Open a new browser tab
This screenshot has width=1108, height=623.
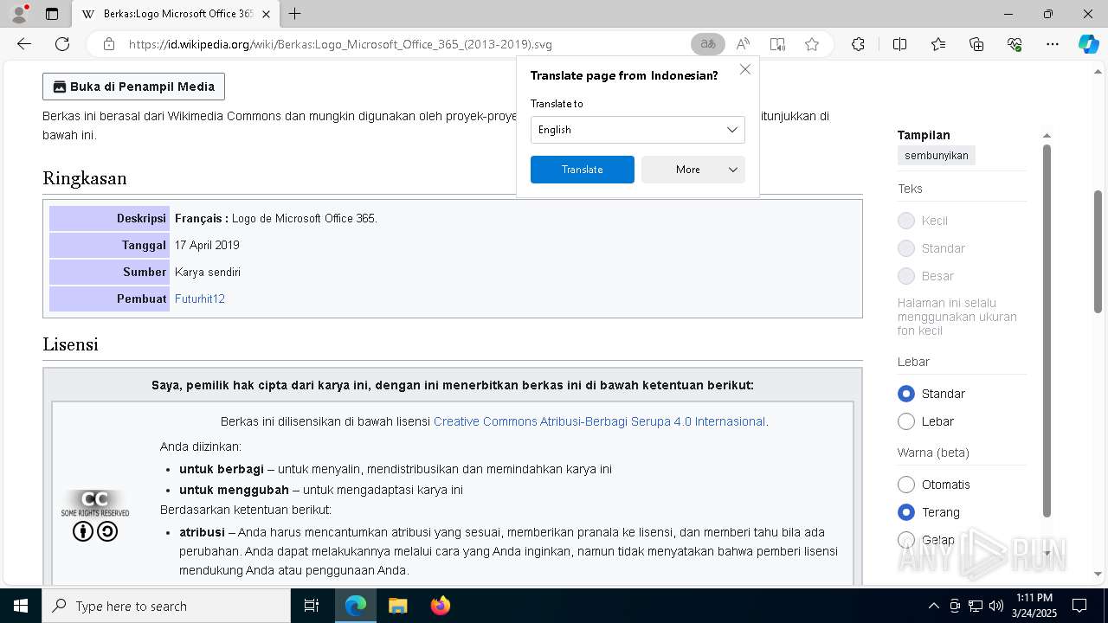tap(294, 14)
